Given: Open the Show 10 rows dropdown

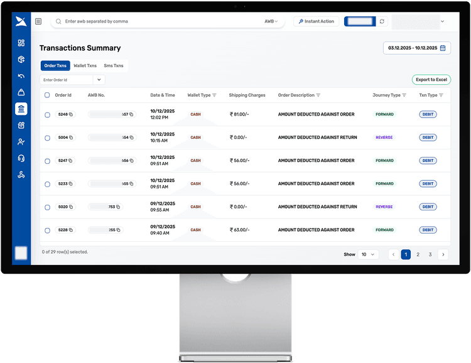Looking at the screenshot, I should point(368,254).
